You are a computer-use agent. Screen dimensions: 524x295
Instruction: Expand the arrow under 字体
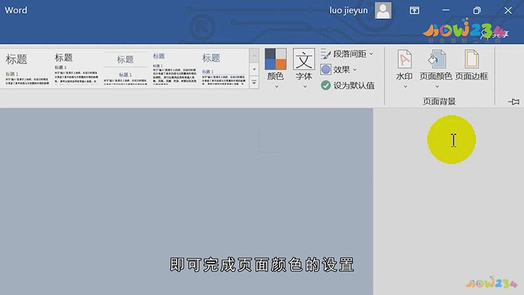tap(305, 87)
